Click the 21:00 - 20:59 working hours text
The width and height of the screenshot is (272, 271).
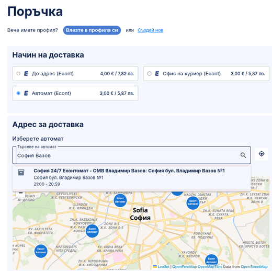[47, 184]
